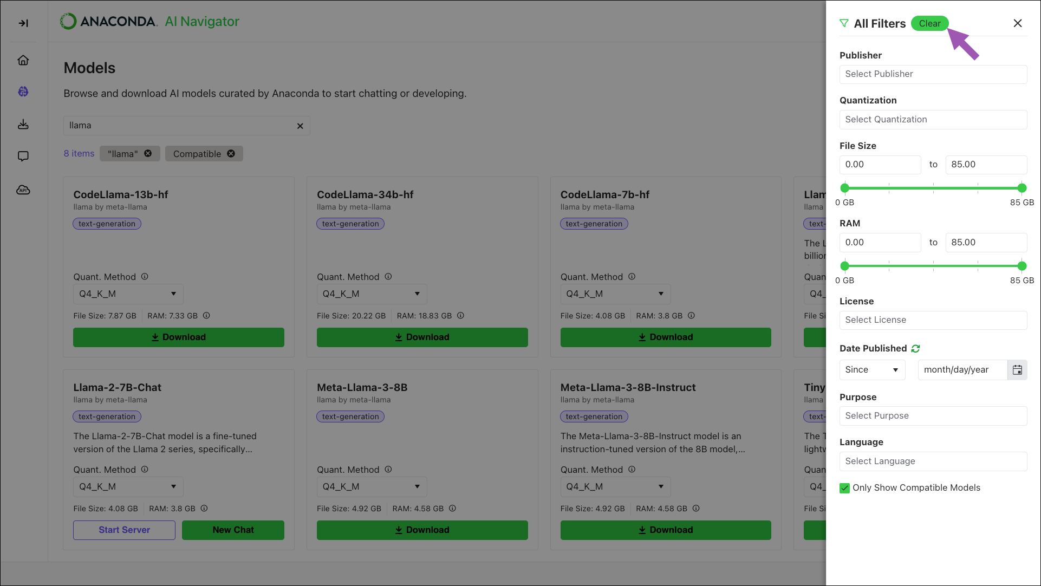Download the Meta-Llama-3-8B-Instruct model
The height and width of the screenshot is (586, 1041).
[666, 530]
